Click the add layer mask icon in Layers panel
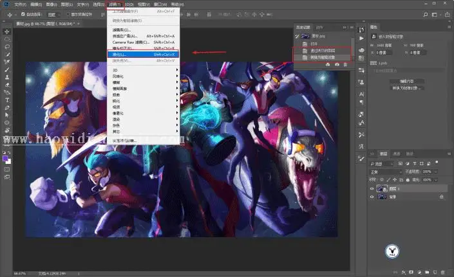Image resolution: width=454 pixels, height=277 pixels. click(x=411, y=272)
